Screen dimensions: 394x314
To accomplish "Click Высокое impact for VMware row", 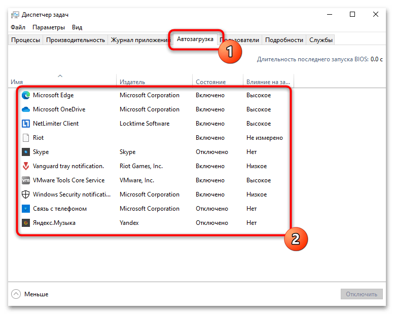I will [x=259, y=180].
